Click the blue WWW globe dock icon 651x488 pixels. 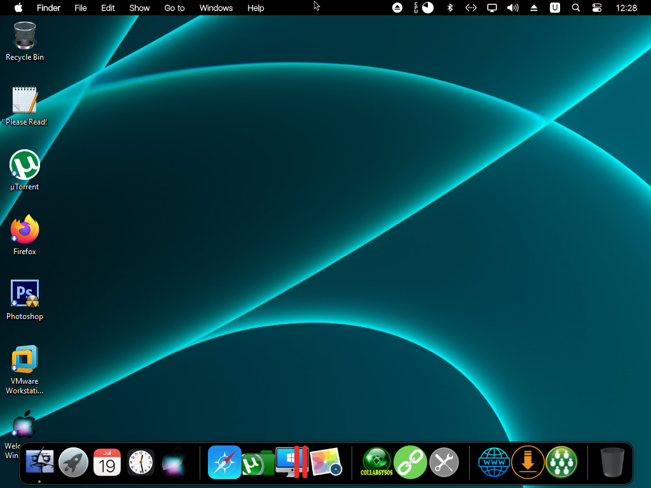(x=494, y=462)
